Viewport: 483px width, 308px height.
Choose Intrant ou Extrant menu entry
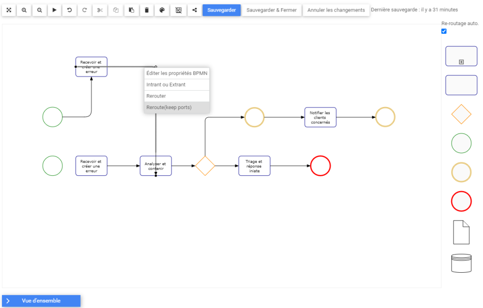point(177,84)
